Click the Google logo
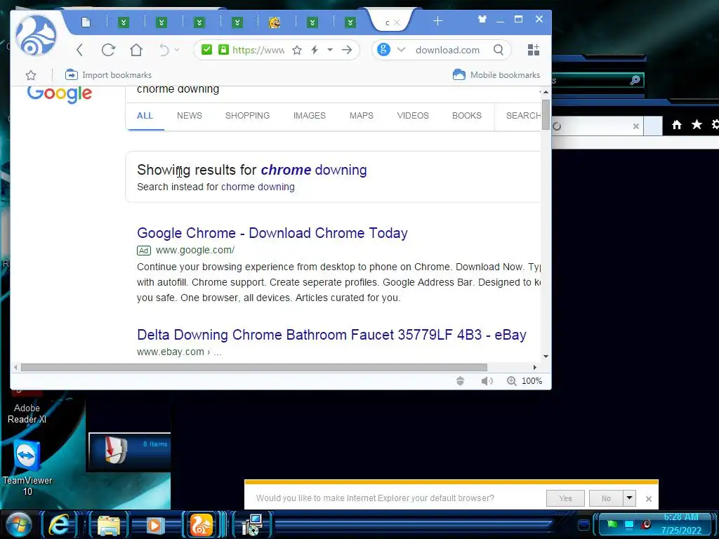 pos(60,93)
